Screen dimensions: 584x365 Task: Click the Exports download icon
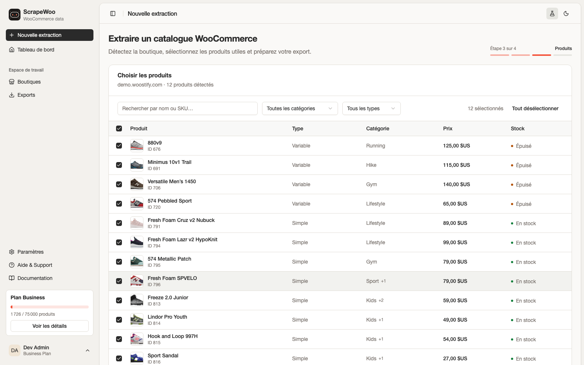[12, 95]
